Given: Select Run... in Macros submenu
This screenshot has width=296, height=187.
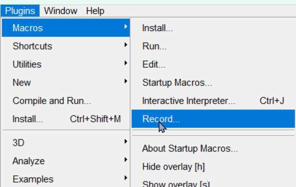Looking at the screenshot, I should pyautogui.click(x=213, y=46).
